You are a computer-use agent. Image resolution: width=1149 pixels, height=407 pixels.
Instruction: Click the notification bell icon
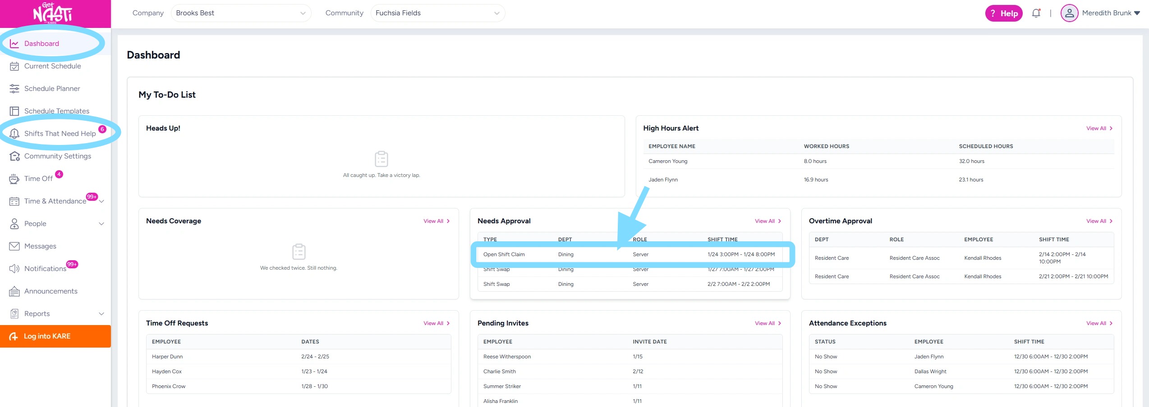click(1036, 14)
